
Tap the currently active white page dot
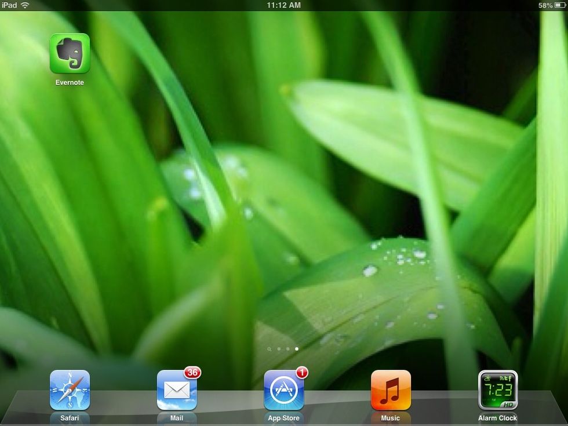297,349
